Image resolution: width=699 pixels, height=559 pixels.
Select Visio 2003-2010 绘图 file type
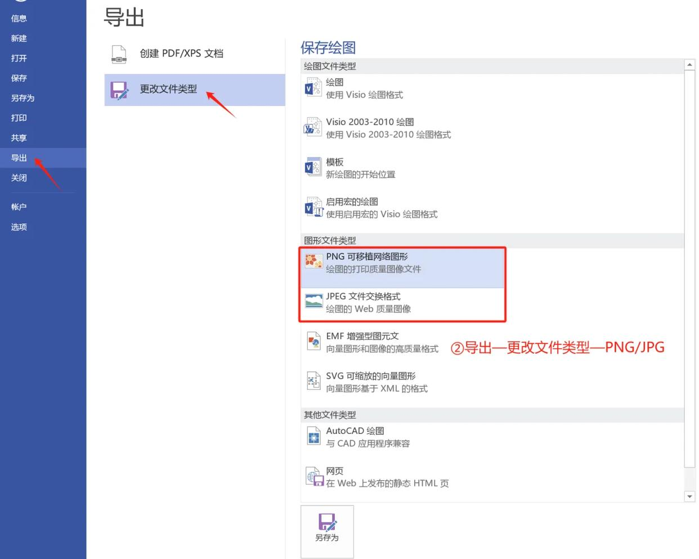click(x=492, y=128)
